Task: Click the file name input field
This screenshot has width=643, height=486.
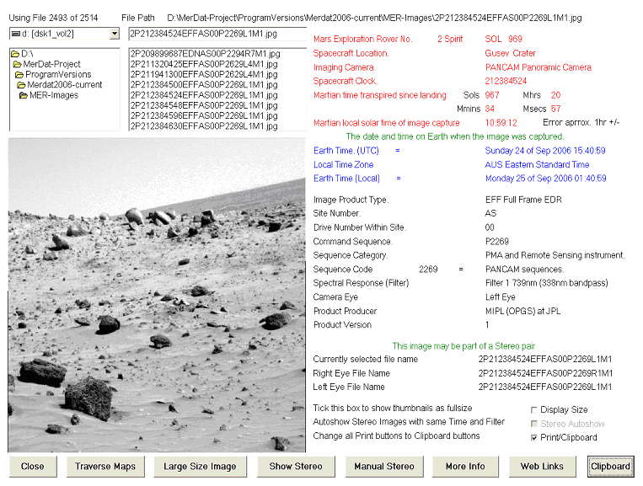Action: (215, 34)
